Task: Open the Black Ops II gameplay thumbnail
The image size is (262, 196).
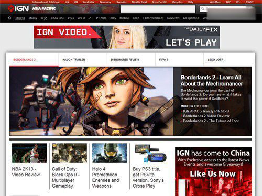Action: [x=69, y=153]
